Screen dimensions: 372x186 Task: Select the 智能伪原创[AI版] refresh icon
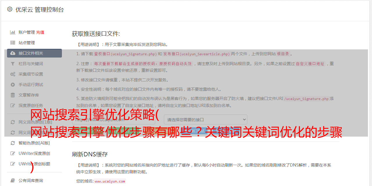click(13, 143)
